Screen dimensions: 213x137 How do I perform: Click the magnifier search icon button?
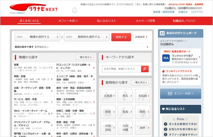click(145, 69)
